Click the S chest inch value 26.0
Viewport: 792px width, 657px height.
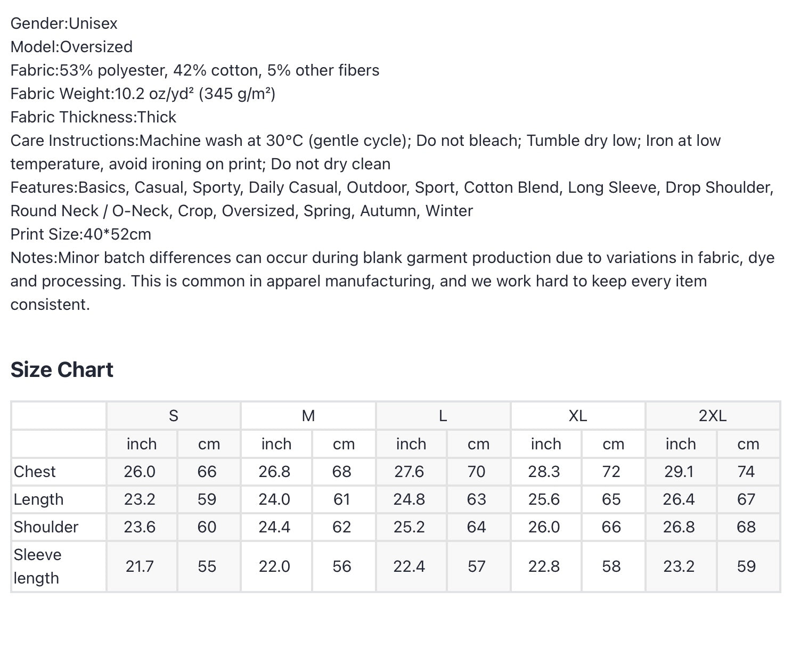coord(140,472)
